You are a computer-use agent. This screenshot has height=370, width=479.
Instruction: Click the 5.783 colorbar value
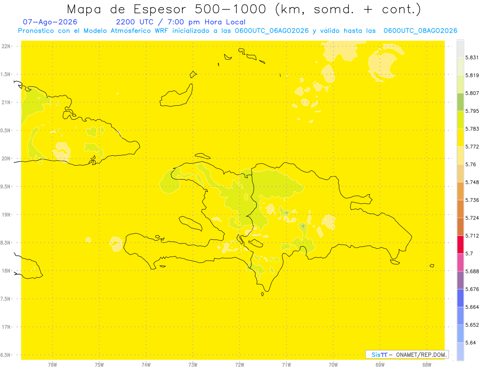pos(472,129)
